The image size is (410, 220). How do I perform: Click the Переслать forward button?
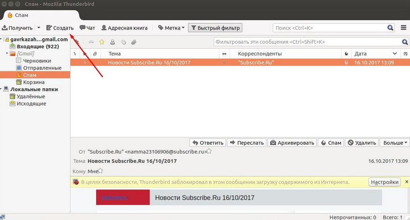point(247,143)
